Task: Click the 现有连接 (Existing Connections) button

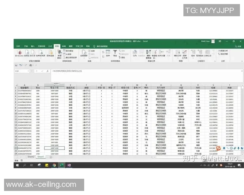Action: [x=50, y=53]
